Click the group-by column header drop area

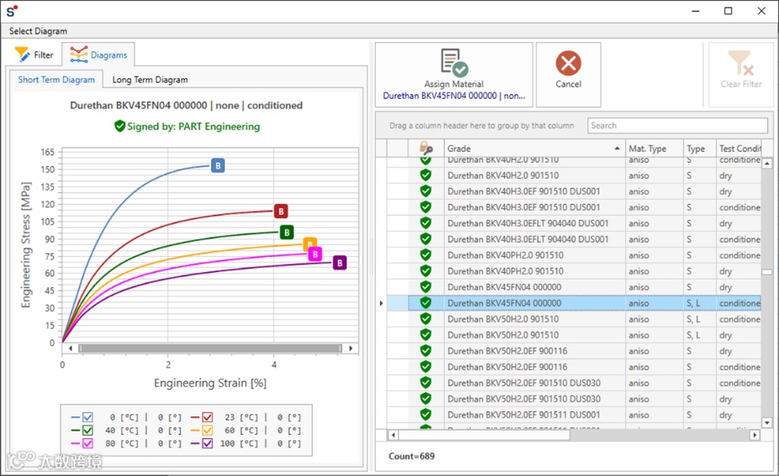click(481, 126)
